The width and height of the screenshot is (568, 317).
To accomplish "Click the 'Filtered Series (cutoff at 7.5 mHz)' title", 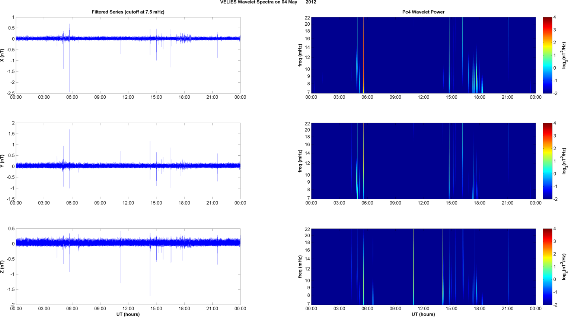I will click(128, 12).
